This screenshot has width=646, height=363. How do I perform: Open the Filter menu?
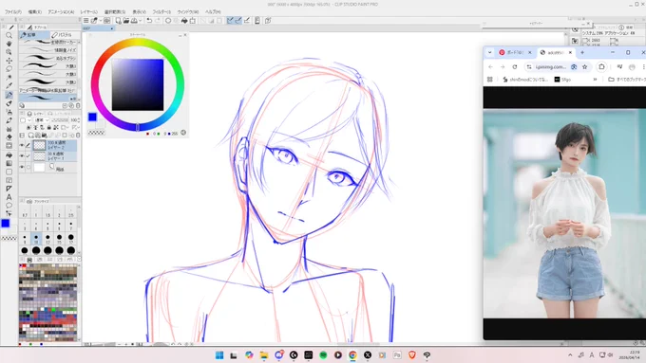(161, 12)
